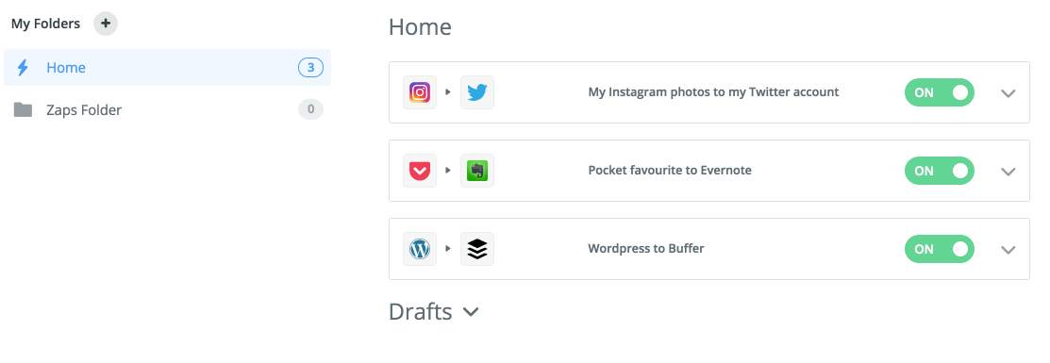Open the 'Wordpress to Buffer' zap title
The image size is (1050, 363).
(x=646, y=249)
